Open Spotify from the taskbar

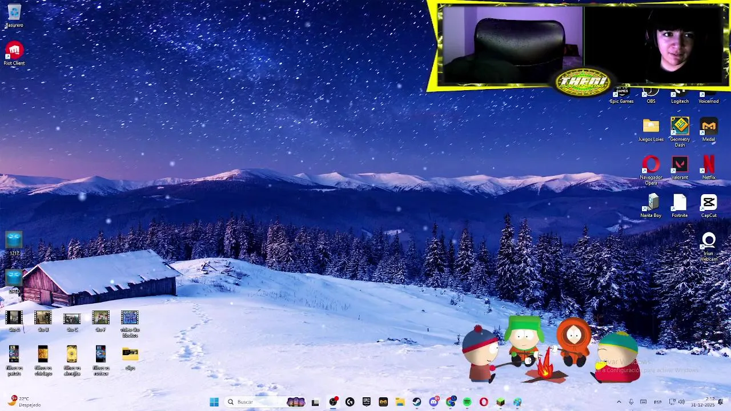(x=467, y=402)
